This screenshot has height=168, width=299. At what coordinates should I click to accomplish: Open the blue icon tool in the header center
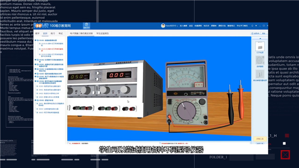86,26
